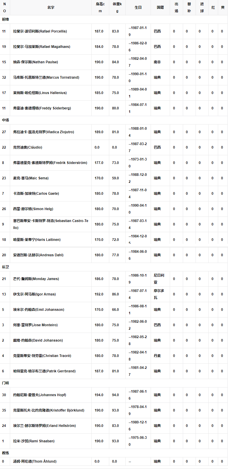The image size is (228, 469).
Task: Click the 摩尔多瓦 nationality cell
Action: [x=159, y=294]
